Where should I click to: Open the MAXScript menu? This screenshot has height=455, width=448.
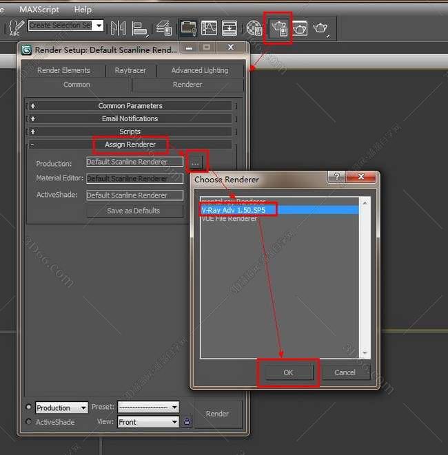39,10
